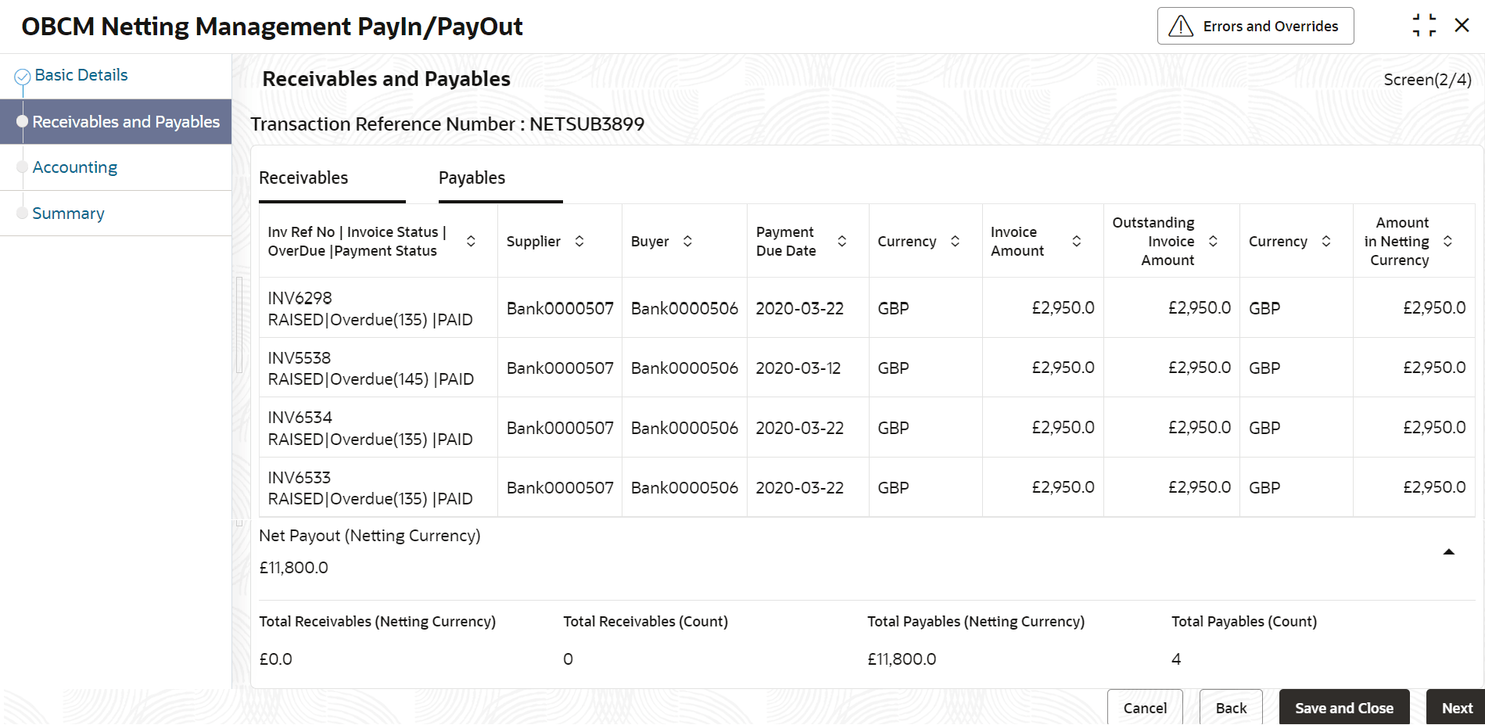Switch to the Receivables tab
The image size is (1485, 725).
303,178
